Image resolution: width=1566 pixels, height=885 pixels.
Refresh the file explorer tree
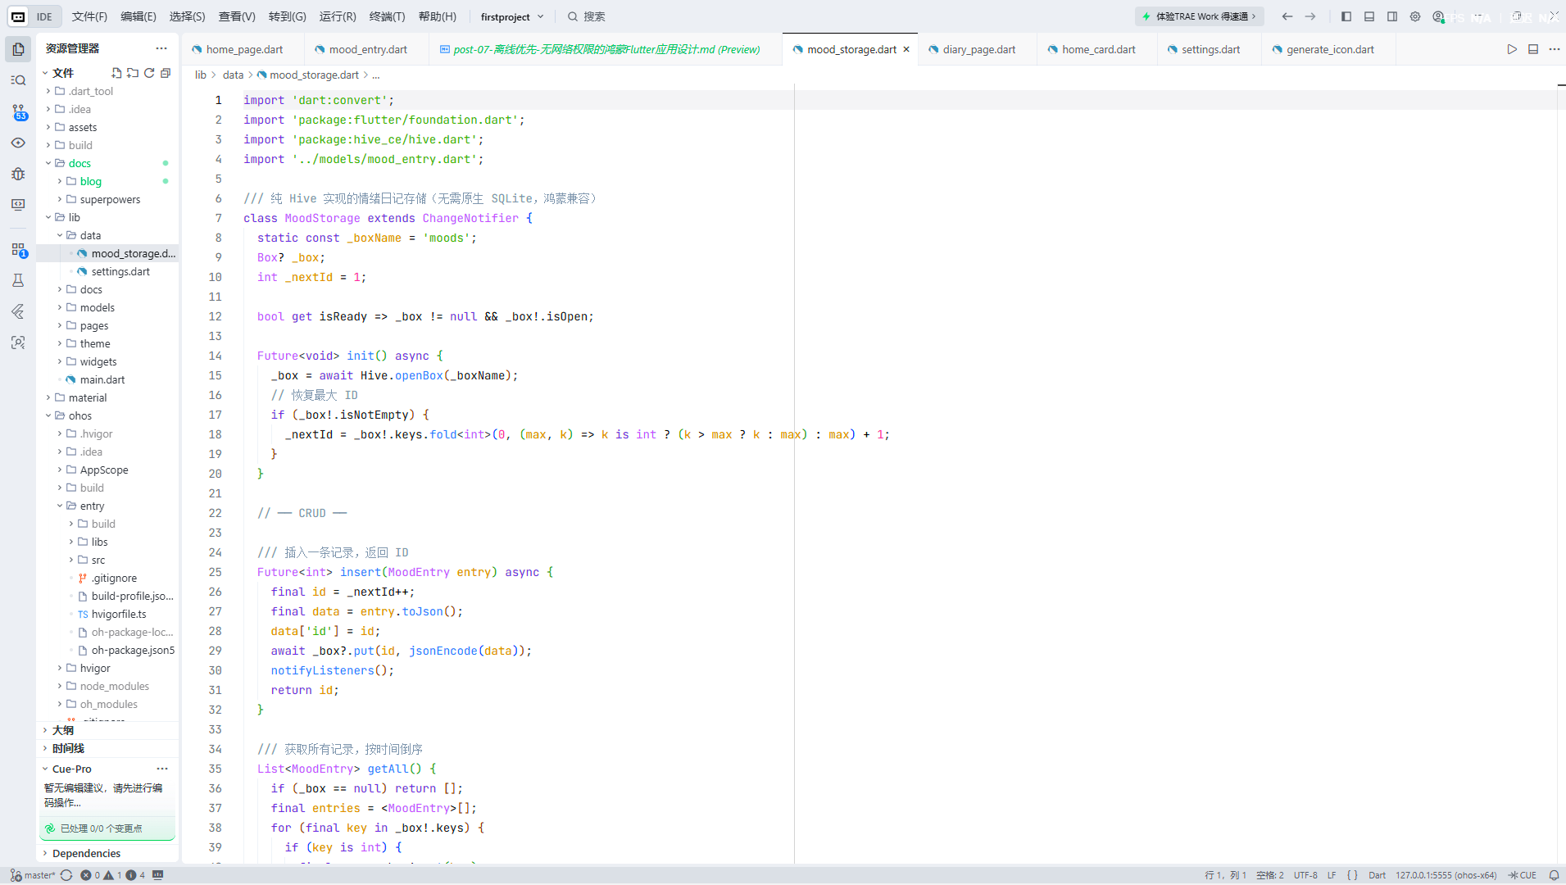click(x=149, y=73)
